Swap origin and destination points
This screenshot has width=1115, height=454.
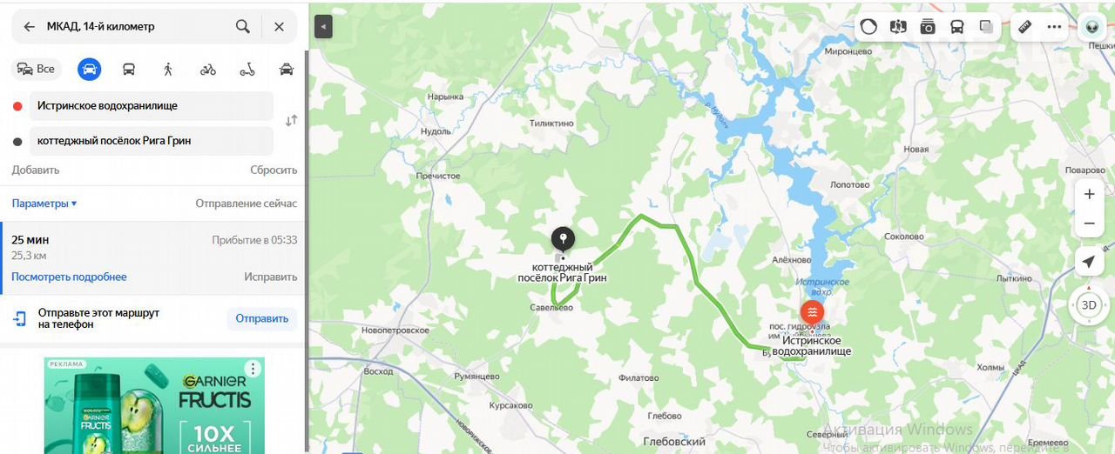pos(291,121)
